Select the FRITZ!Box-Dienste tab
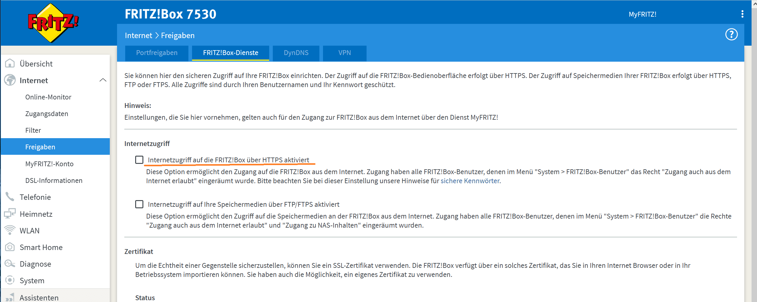This screenshot has width=757, height=302. click(x=230, y=53)
